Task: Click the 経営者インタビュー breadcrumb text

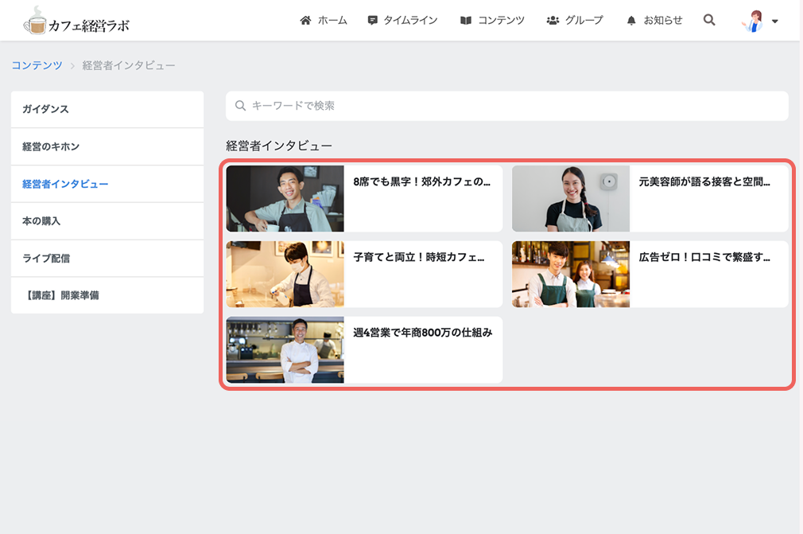Action: pyautogui.click(x=129, y=65)
